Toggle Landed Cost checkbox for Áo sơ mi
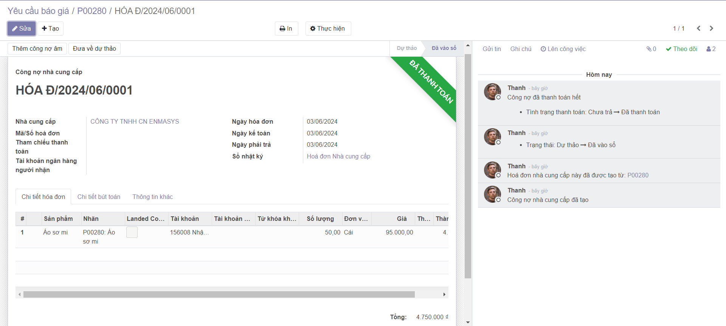The image size is (726, 326). tap(132, 232)
